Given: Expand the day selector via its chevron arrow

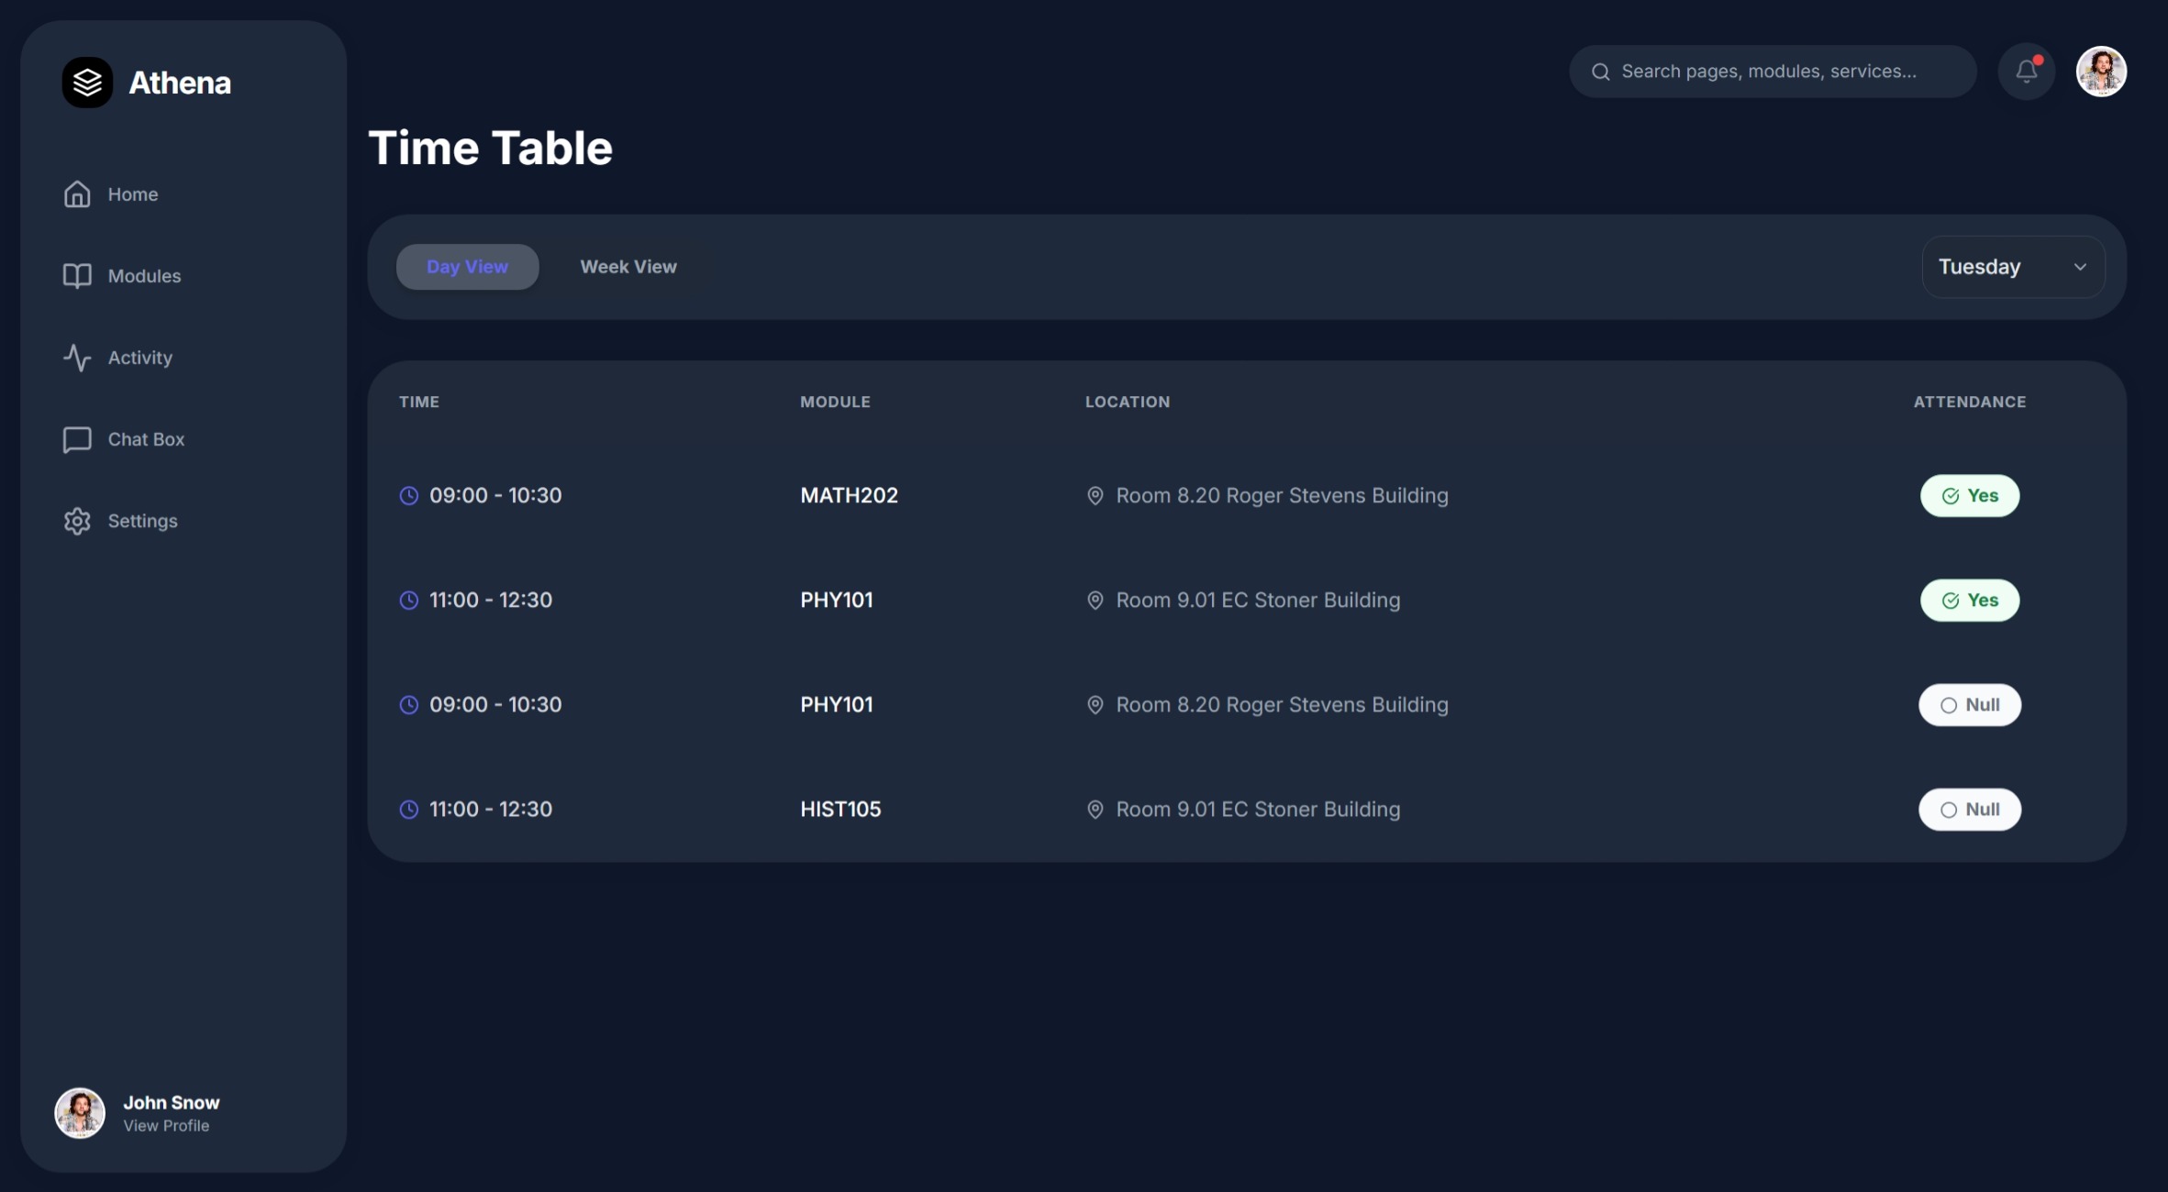Looking at the screenshot, I should 2080,267.
